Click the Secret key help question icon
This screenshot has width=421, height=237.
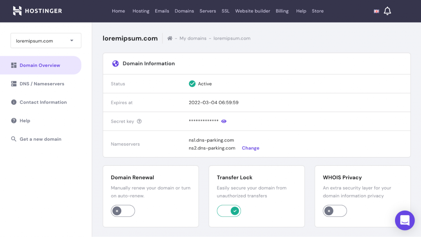(x=139, y=121)
